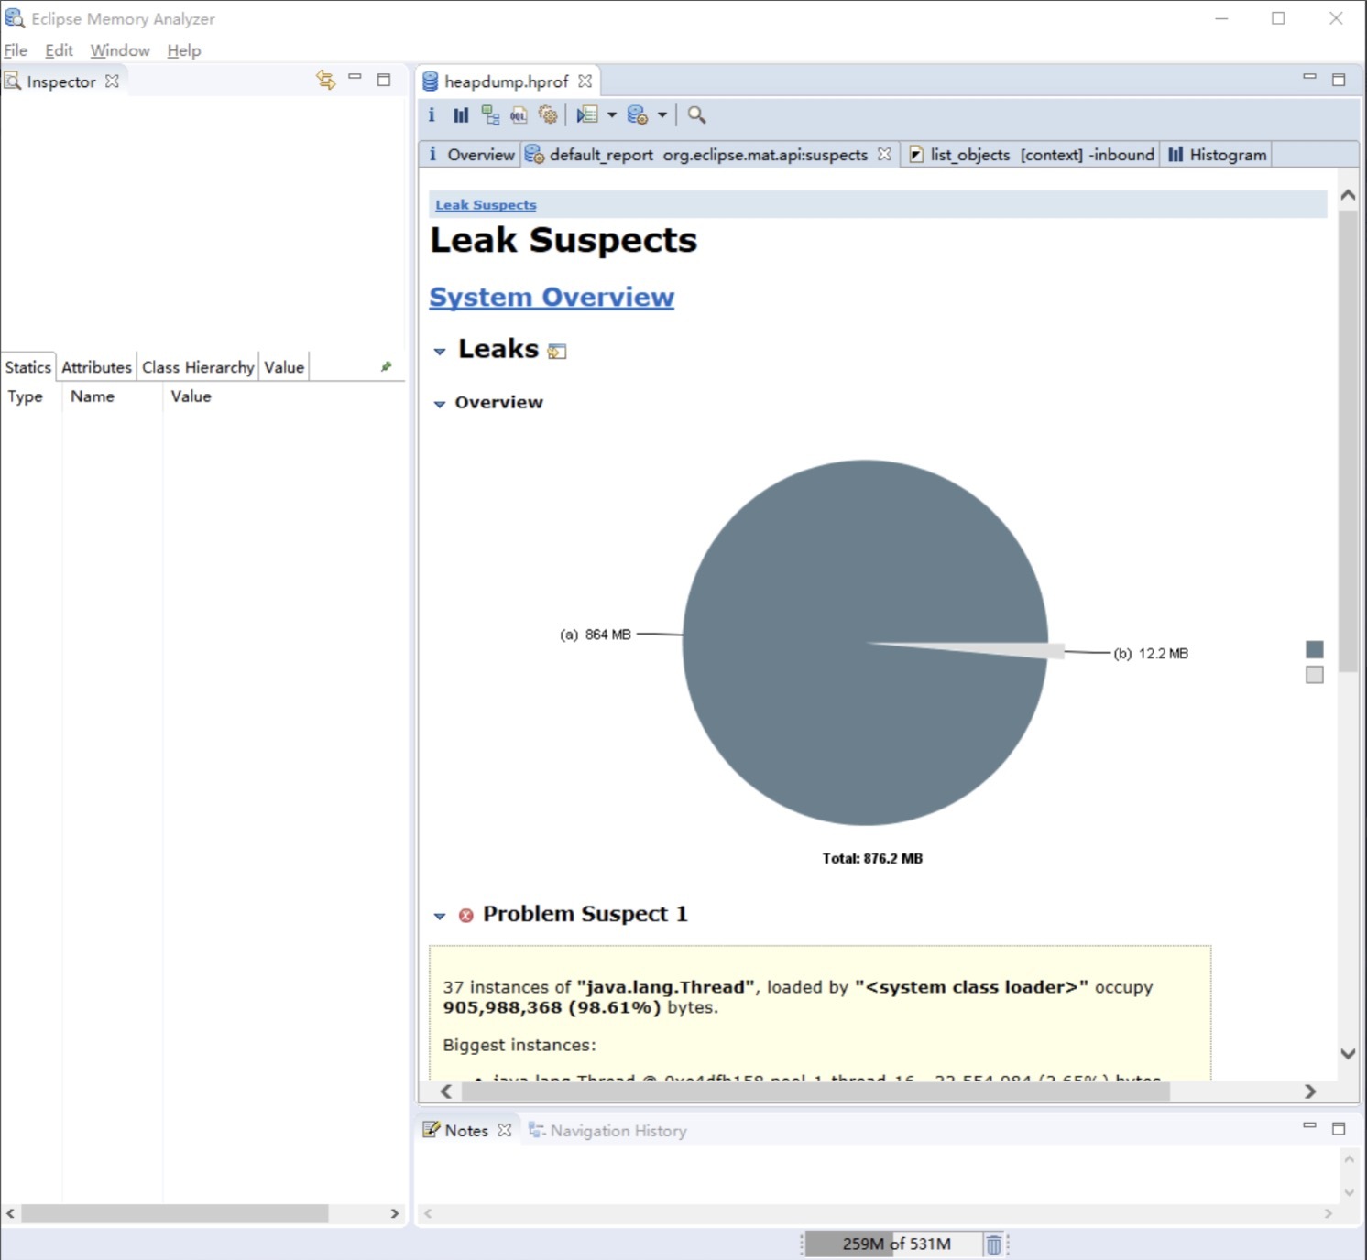Screen dimensions: 1367x1260
Task: Open the Histogram toolbar icon
Action: (x=461, y=115)
